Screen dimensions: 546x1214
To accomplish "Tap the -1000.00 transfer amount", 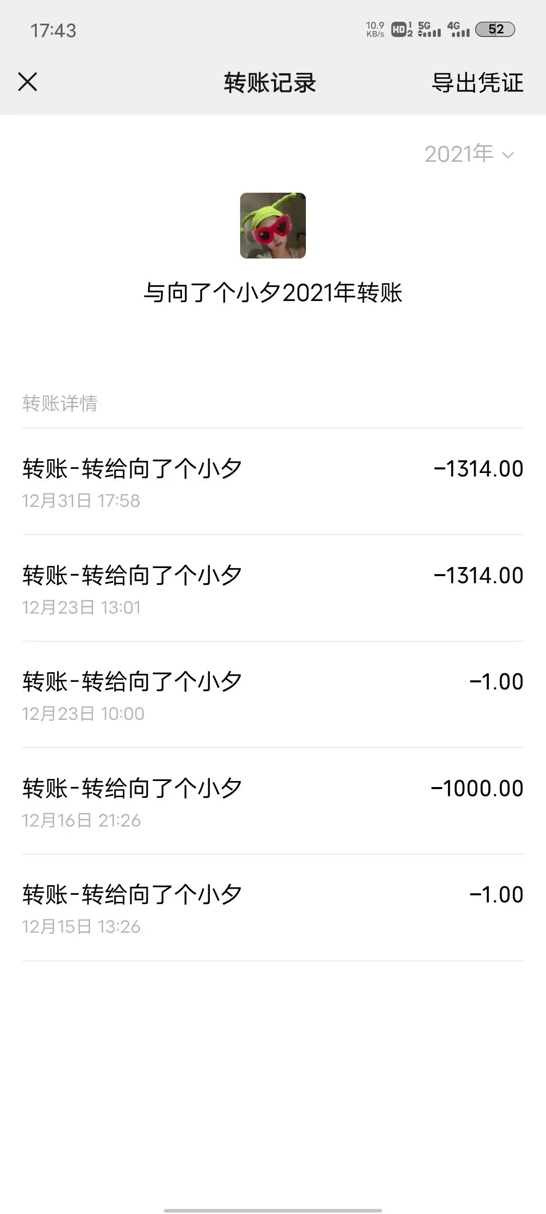I will [477, 788].
